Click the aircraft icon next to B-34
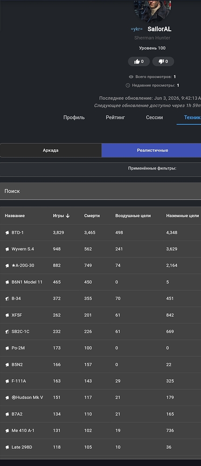 (7, 298)
